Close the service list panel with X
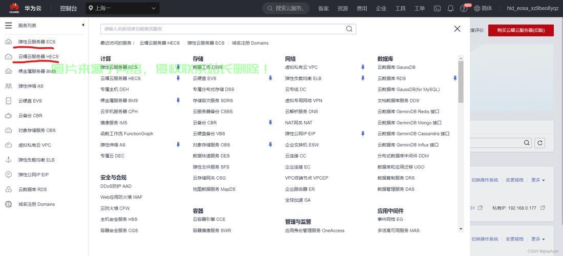Screen dimensions: 563x256 457,29
